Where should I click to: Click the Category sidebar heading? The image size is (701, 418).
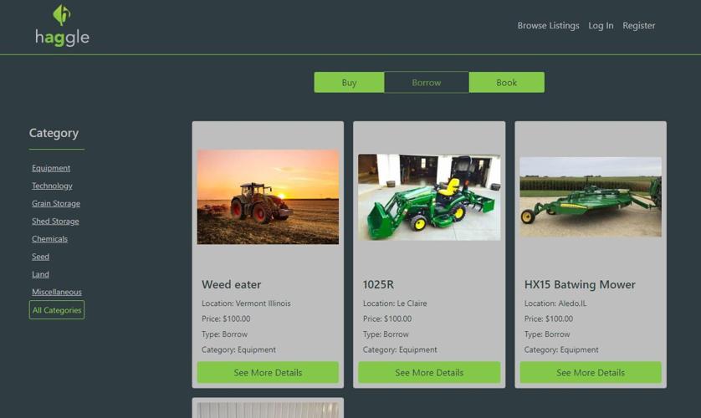coord(54,133)
